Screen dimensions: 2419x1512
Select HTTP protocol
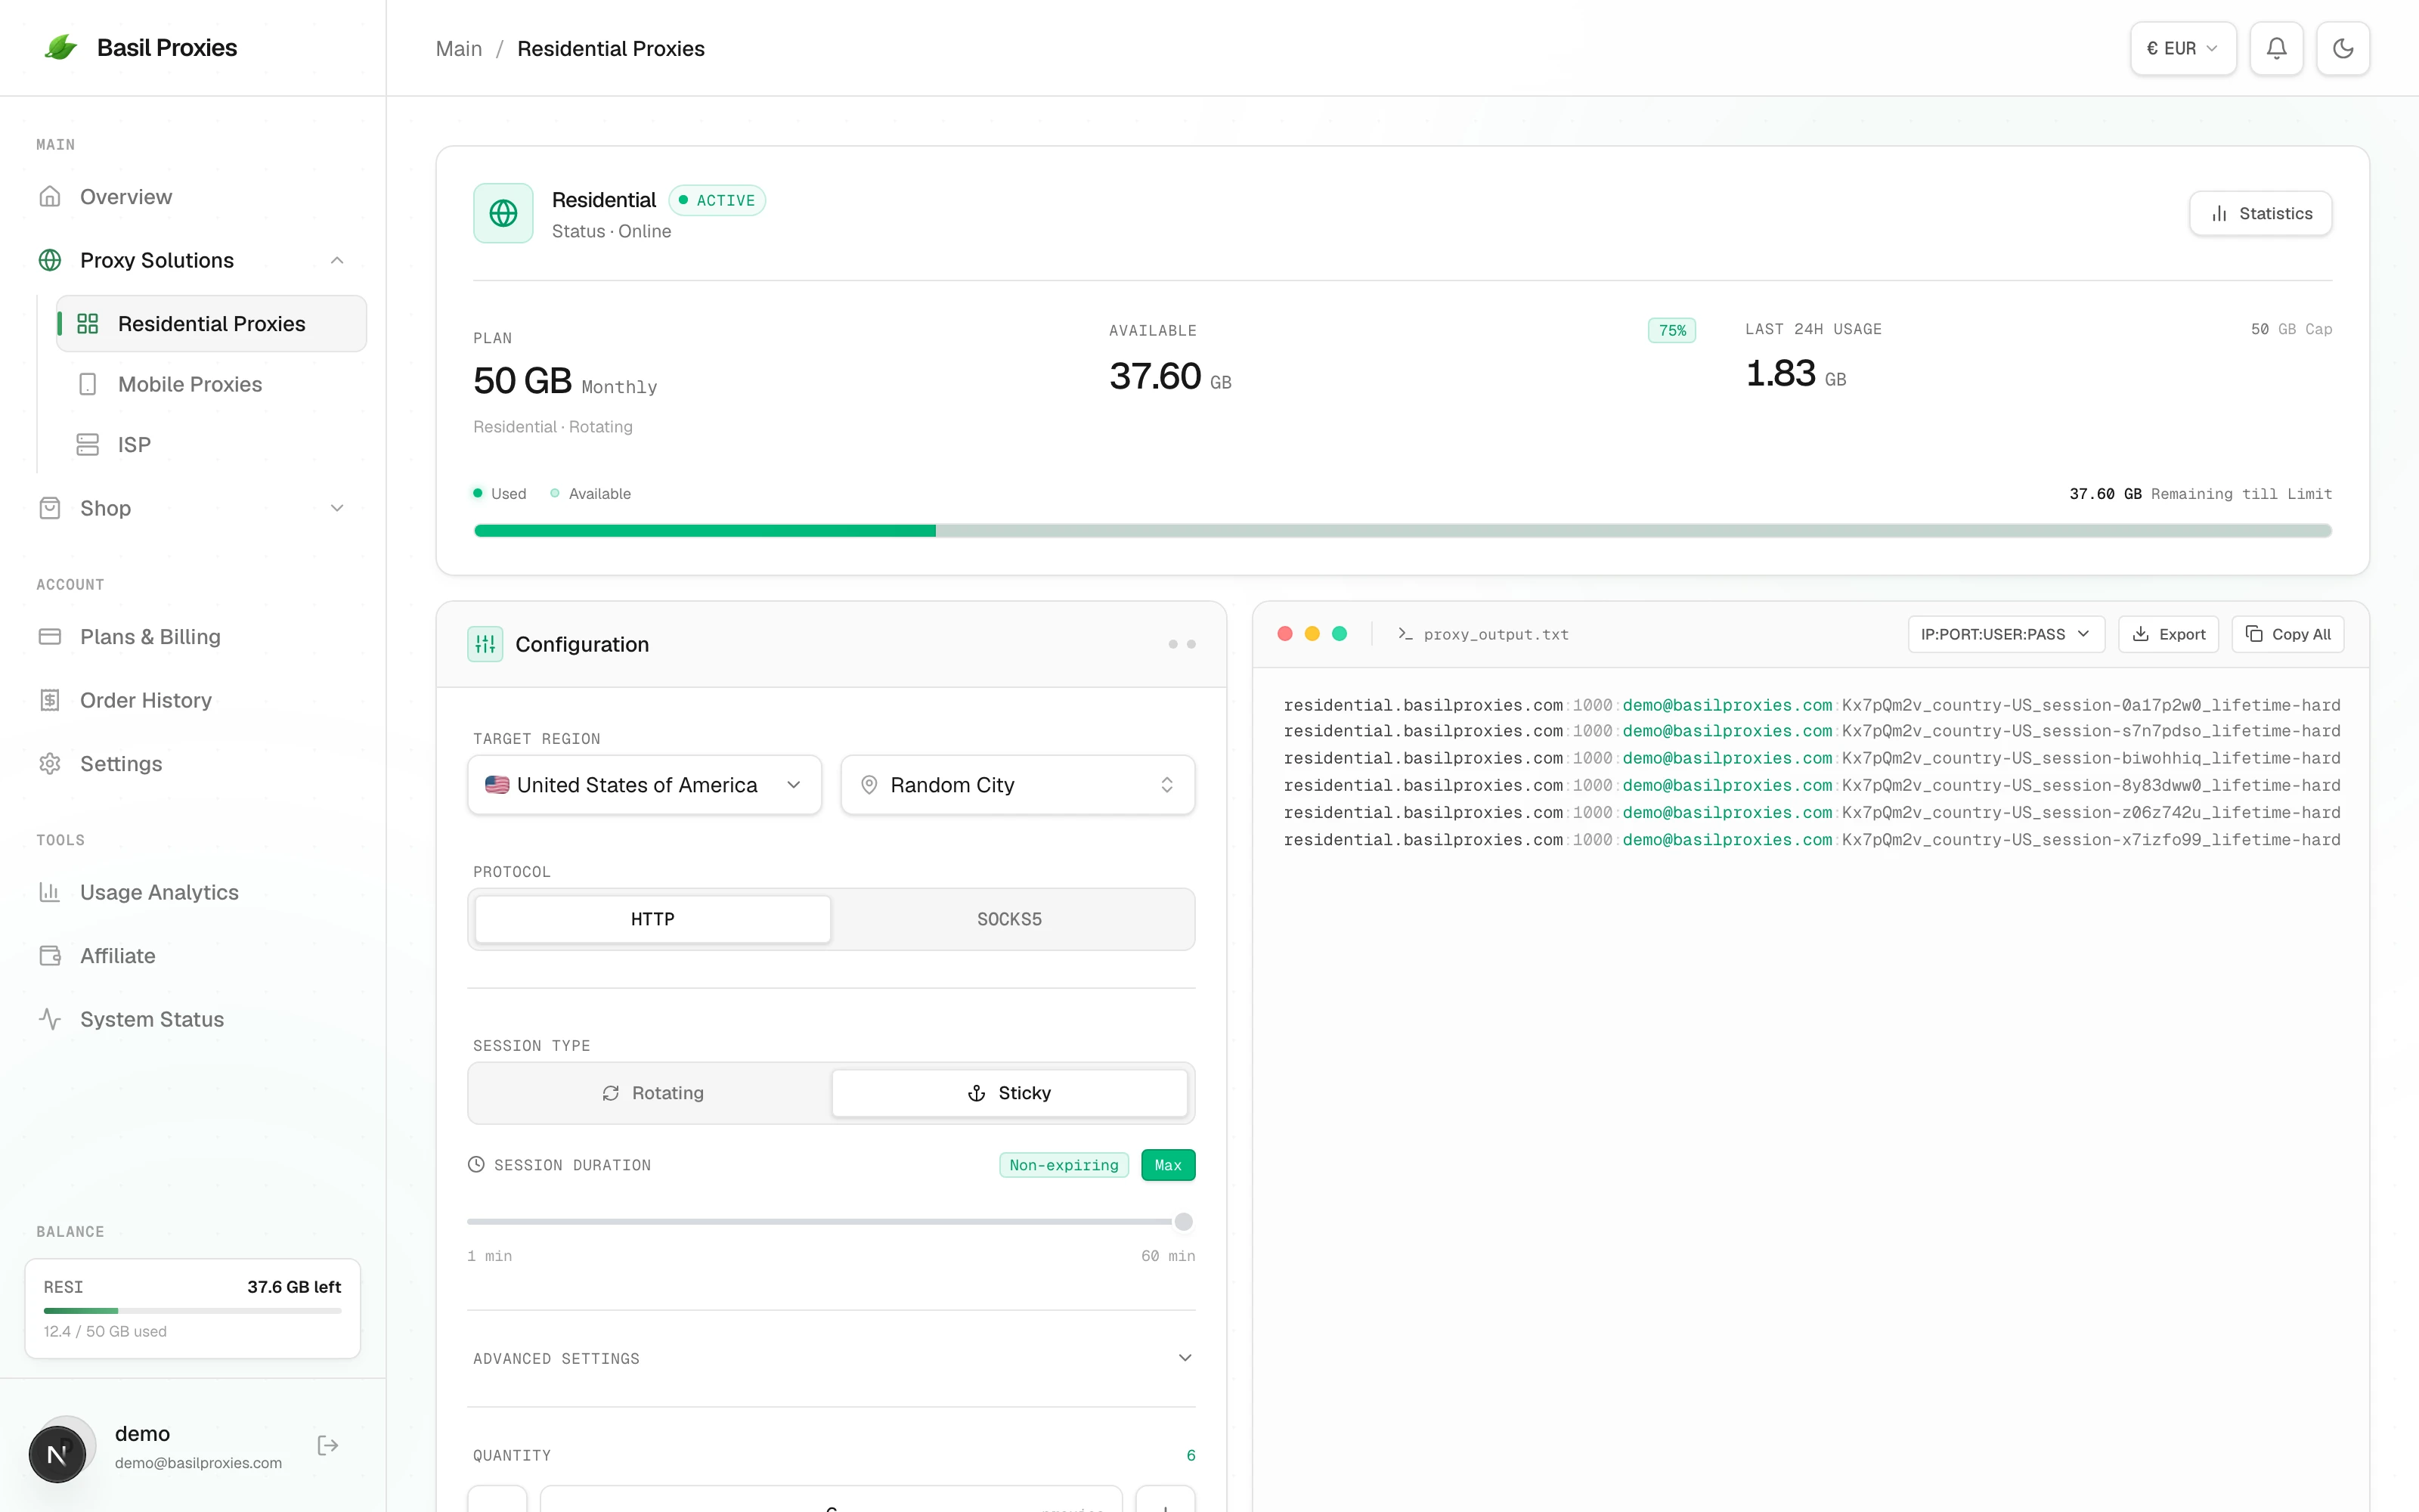[x=652, y=919]
